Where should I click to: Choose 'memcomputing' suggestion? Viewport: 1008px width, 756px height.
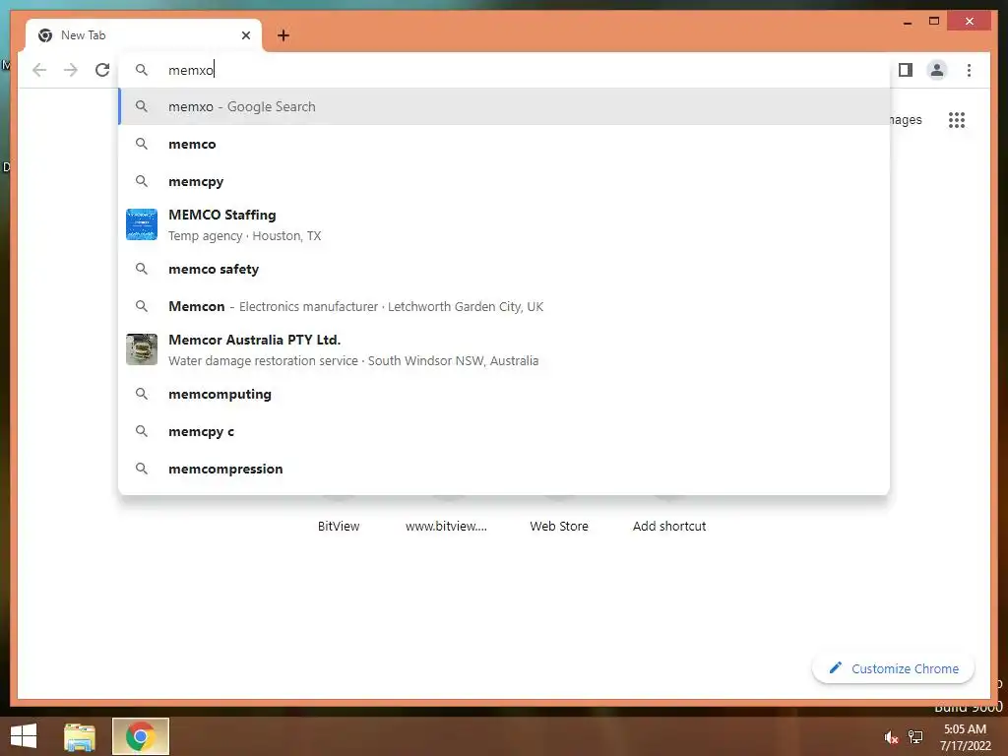[x=504, y=394]
